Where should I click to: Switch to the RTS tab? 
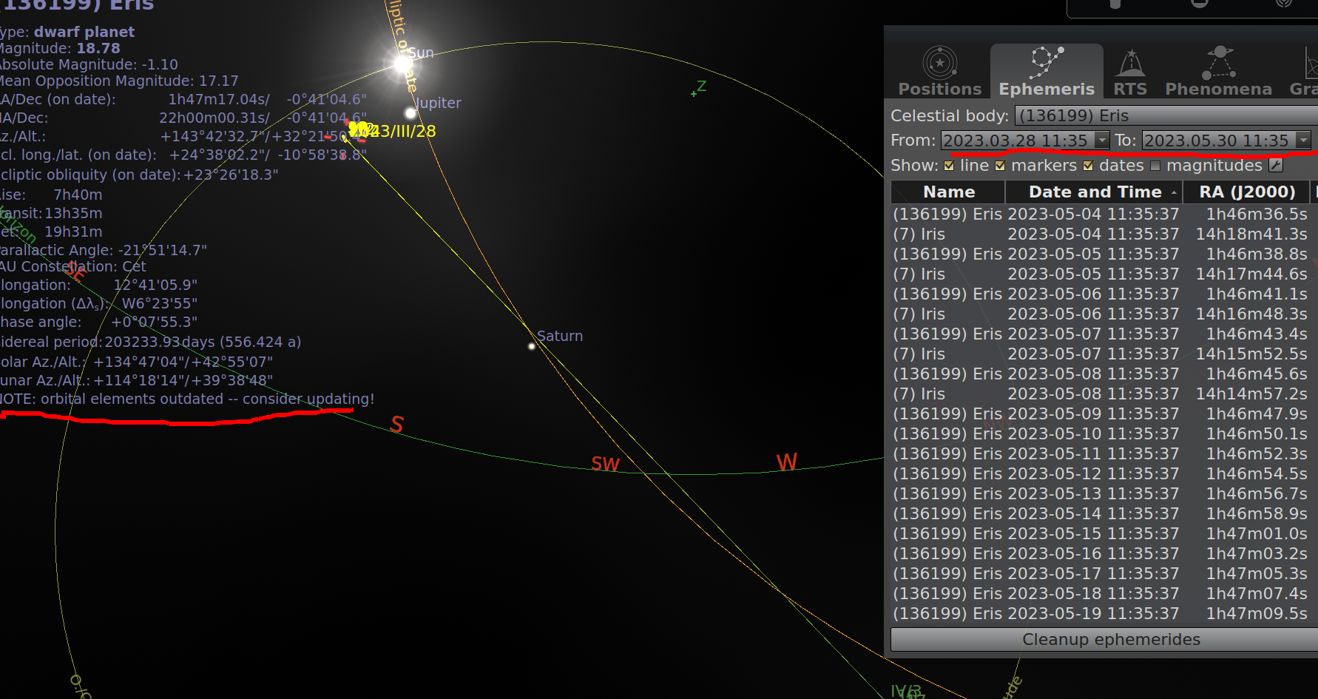[1129, 70]
